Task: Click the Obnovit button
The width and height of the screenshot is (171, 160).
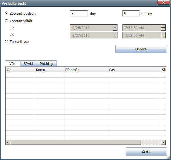Action: tap(141, 49)
